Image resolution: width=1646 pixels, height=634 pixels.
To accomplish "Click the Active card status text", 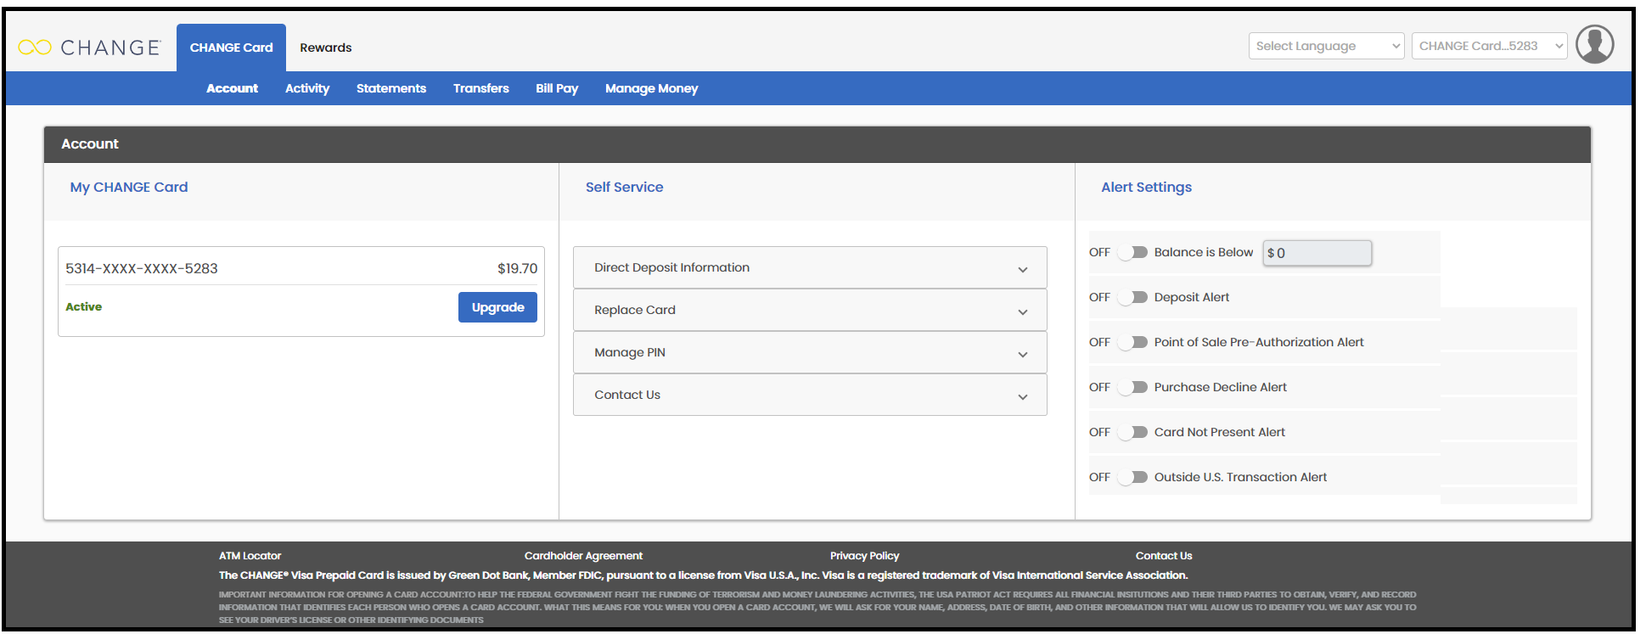I will (x=83, y=306).
